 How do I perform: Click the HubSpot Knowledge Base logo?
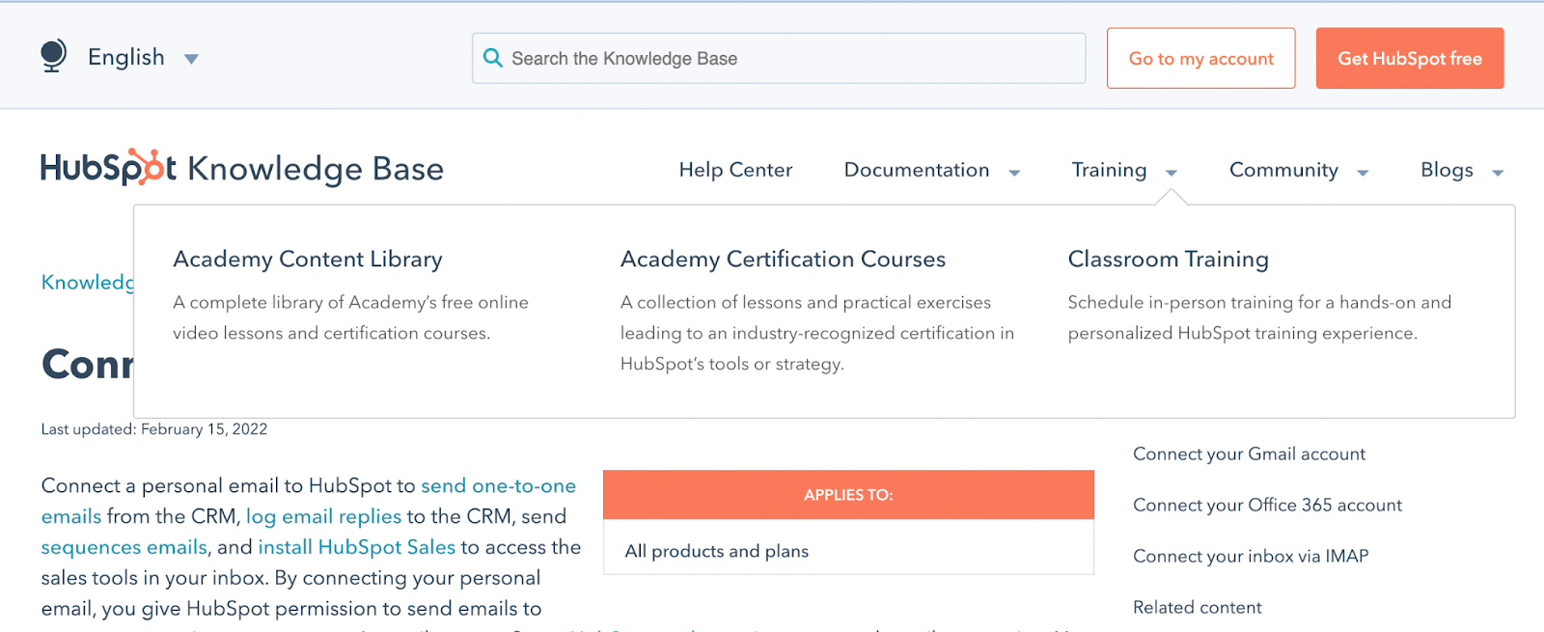tap(241, 168)
